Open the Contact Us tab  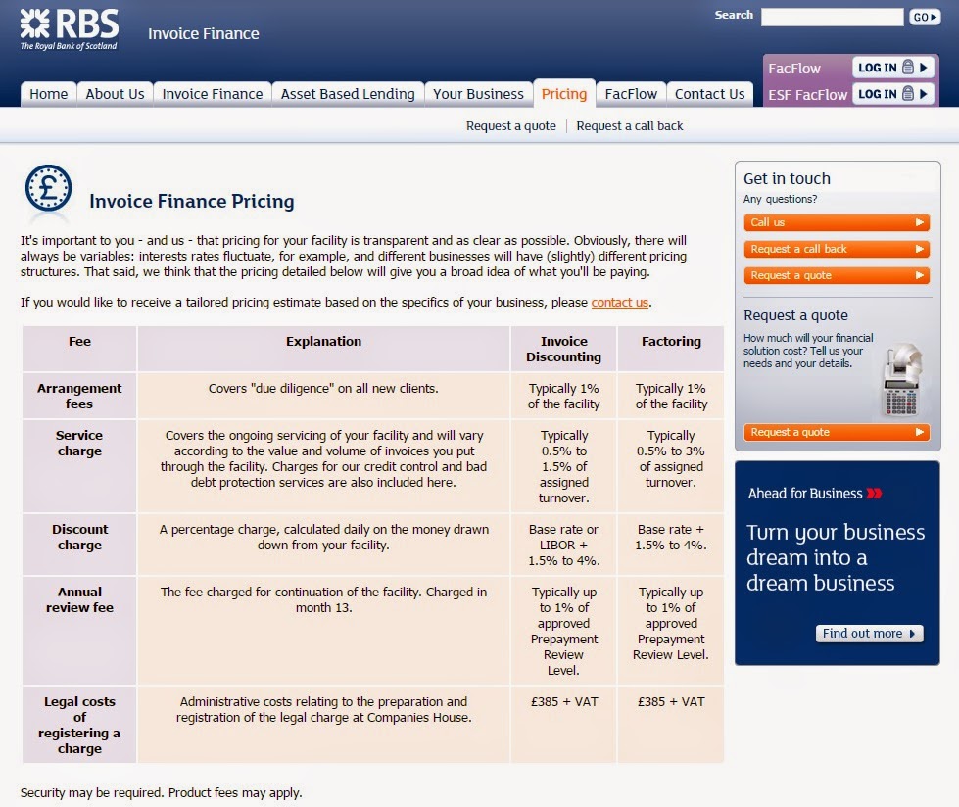[x=709, y=94]
